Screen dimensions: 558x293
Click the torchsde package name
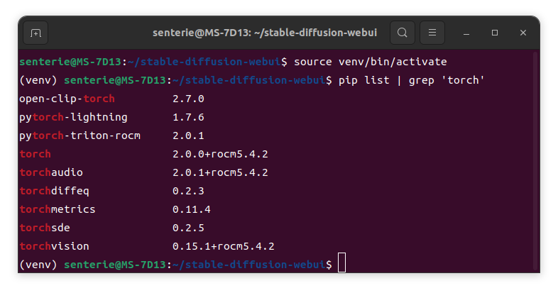pyautogui.click(x=45, y=228)
